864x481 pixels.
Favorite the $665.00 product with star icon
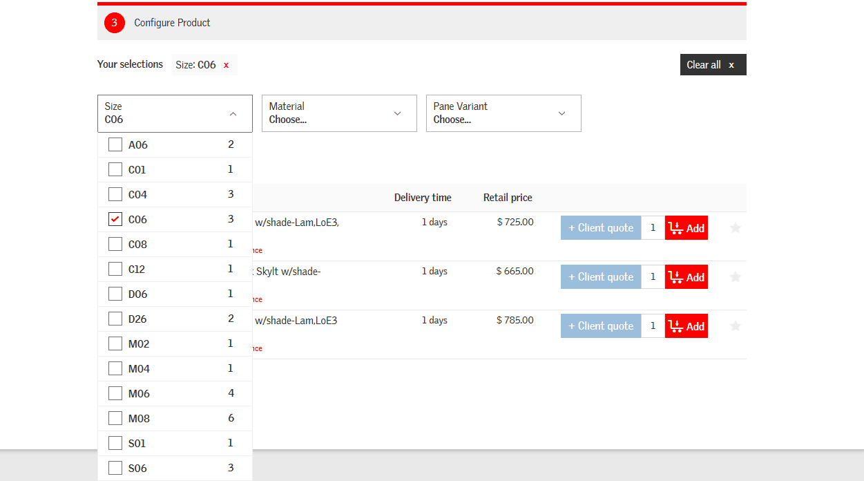coord(736,276)
